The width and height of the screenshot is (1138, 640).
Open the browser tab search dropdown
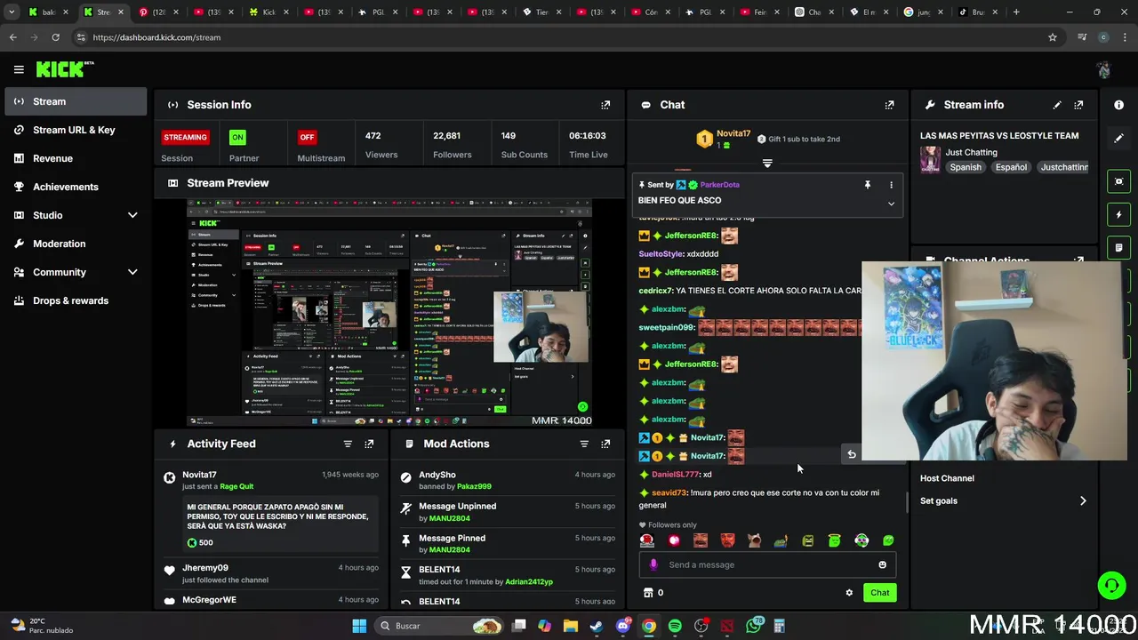[12, 12]
